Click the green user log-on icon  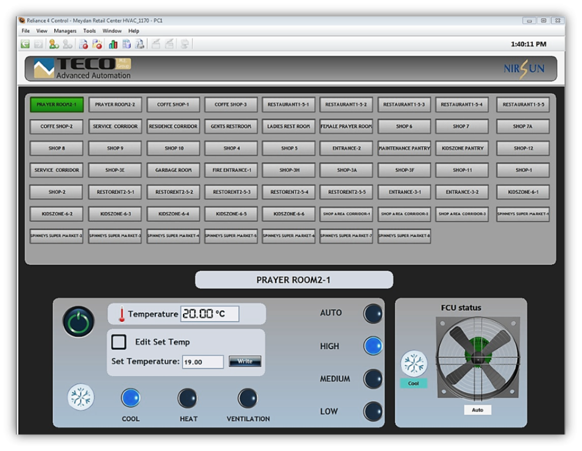point(53,45)
